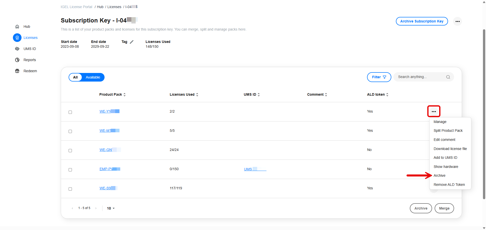Click the Licenses breadcrumb link

click(114, 7)
